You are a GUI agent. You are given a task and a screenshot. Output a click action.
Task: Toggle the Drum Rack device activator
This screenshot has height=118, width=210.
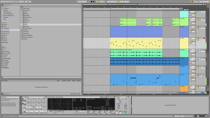(23, 97)
